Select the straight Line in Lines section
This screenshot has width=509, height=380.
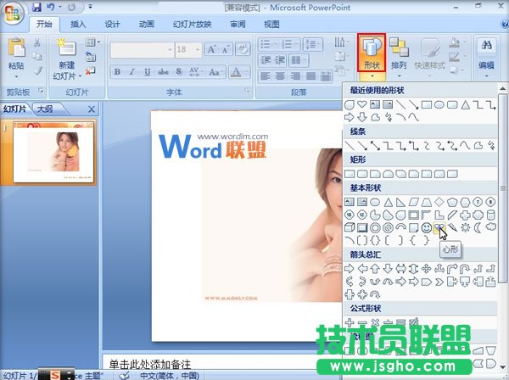tap(350, 146)
